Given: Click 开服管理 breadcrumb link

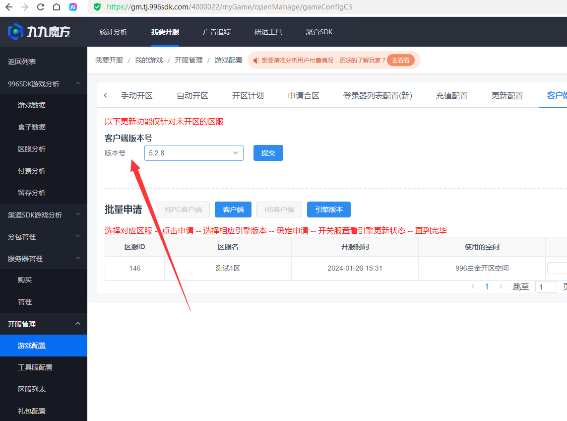Looking at the screenshot, I should click(x=189, y=60).
